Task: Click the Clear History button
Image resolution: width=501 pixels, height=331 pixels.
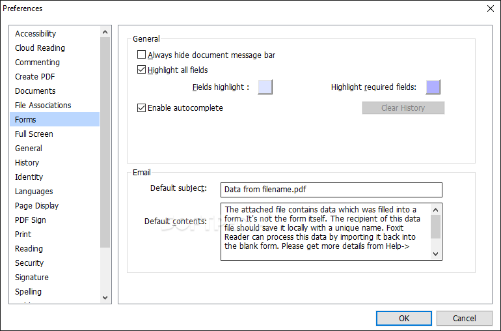Action: click(403, 108)
